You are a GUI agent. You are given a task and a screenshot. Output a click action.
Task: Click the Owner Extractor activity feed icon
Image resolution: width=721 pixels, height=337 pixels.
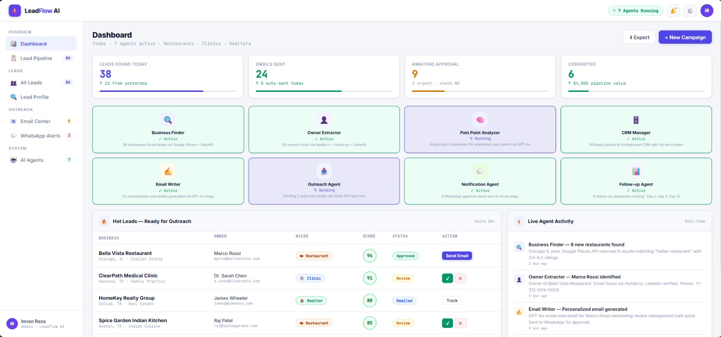pyautogui.click(x=519, y=280)
